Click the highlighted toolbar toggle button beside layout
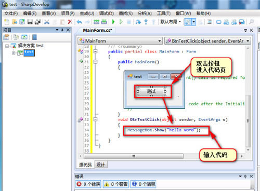260x191 pixels. [x=188, y=22]
